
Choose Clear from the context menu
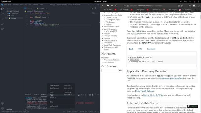pos(61,102)
